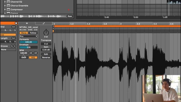Screen dimensions: 181x102
Task: Click the Length field 4. 0. 0
Action: click(x=8, y=42)
